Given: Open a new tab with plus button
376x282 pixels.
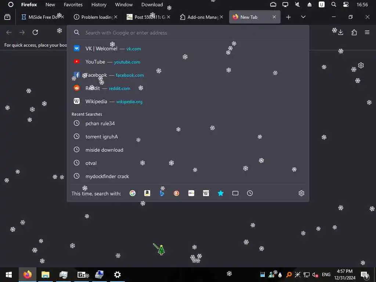Looking at the screenshot, I should click(x=289, y=17).
